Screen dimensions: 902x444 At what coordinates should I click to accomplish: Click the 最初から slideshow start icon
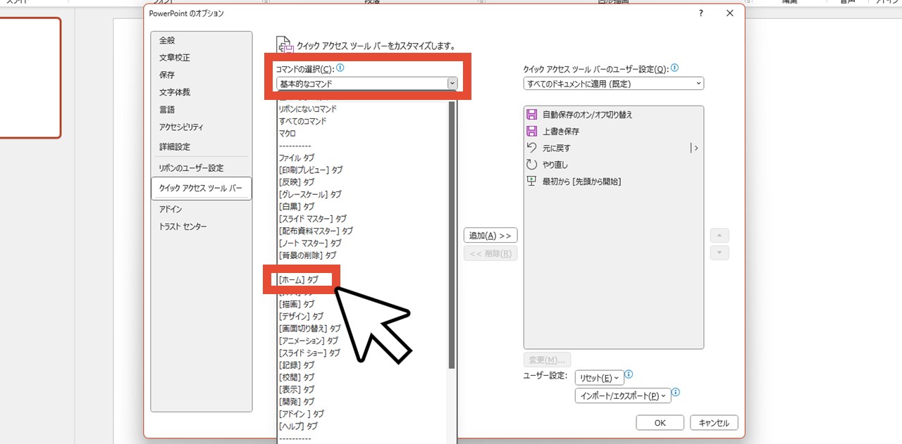[532, 182]
